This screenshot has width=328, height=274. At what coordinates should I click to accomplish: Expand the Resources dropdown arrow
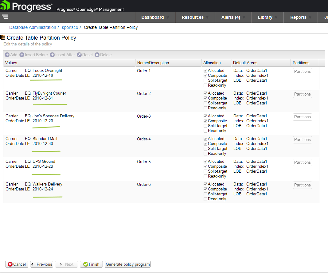pos(207,18)
